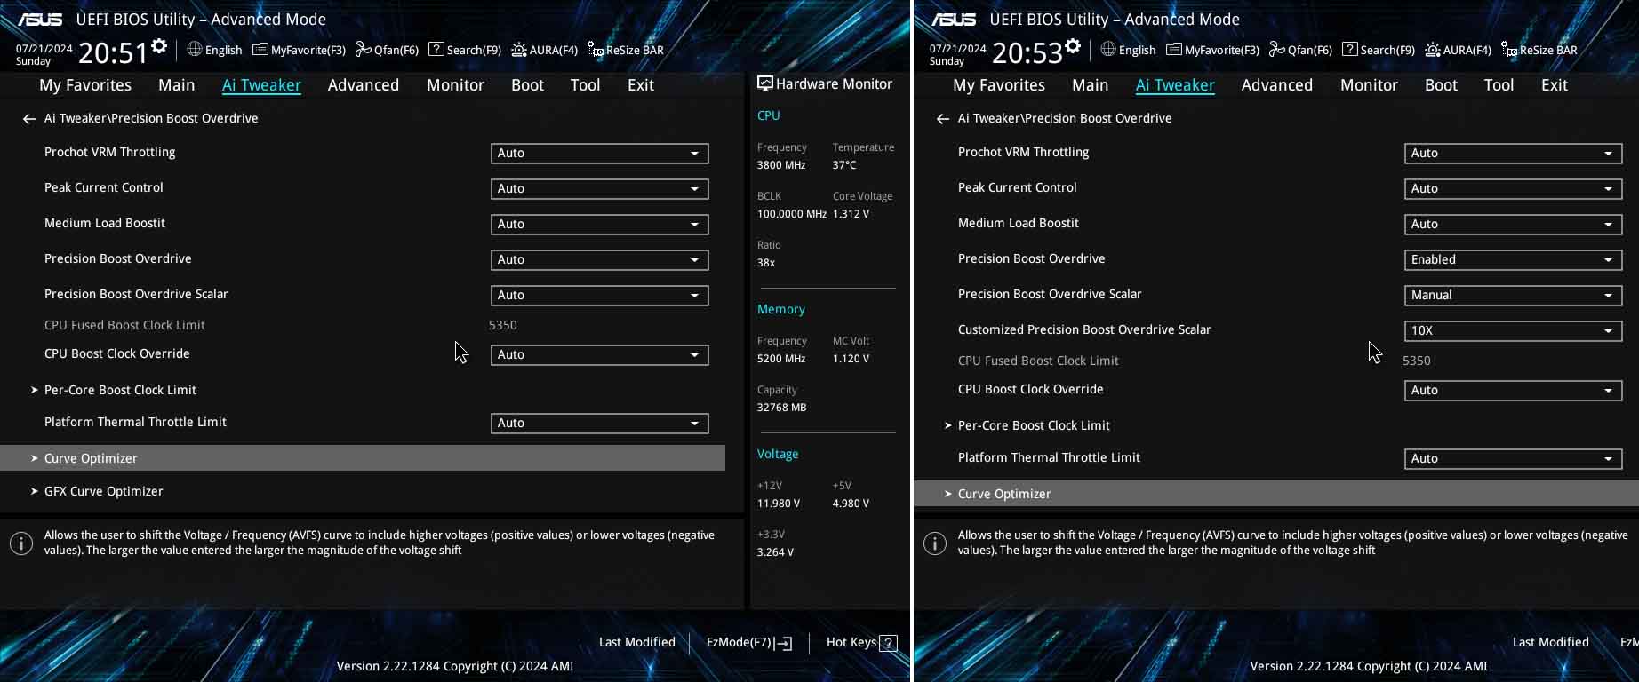Open Medium Load Boostit dropdown in left screen
This screenshot has height=682, width=1639.
tap(599, 224)
